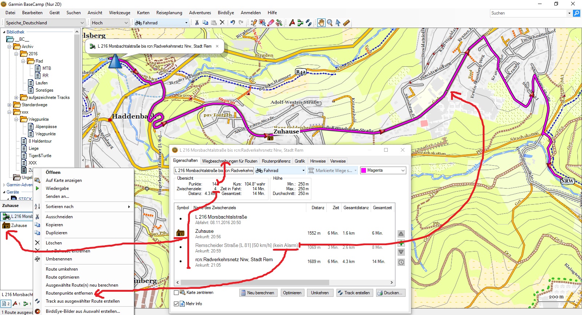Image resolution: width=582 pixels, height=315 pixels.
Task: Click the Undo arrow in the toolbar
Action: coord(232,23)
